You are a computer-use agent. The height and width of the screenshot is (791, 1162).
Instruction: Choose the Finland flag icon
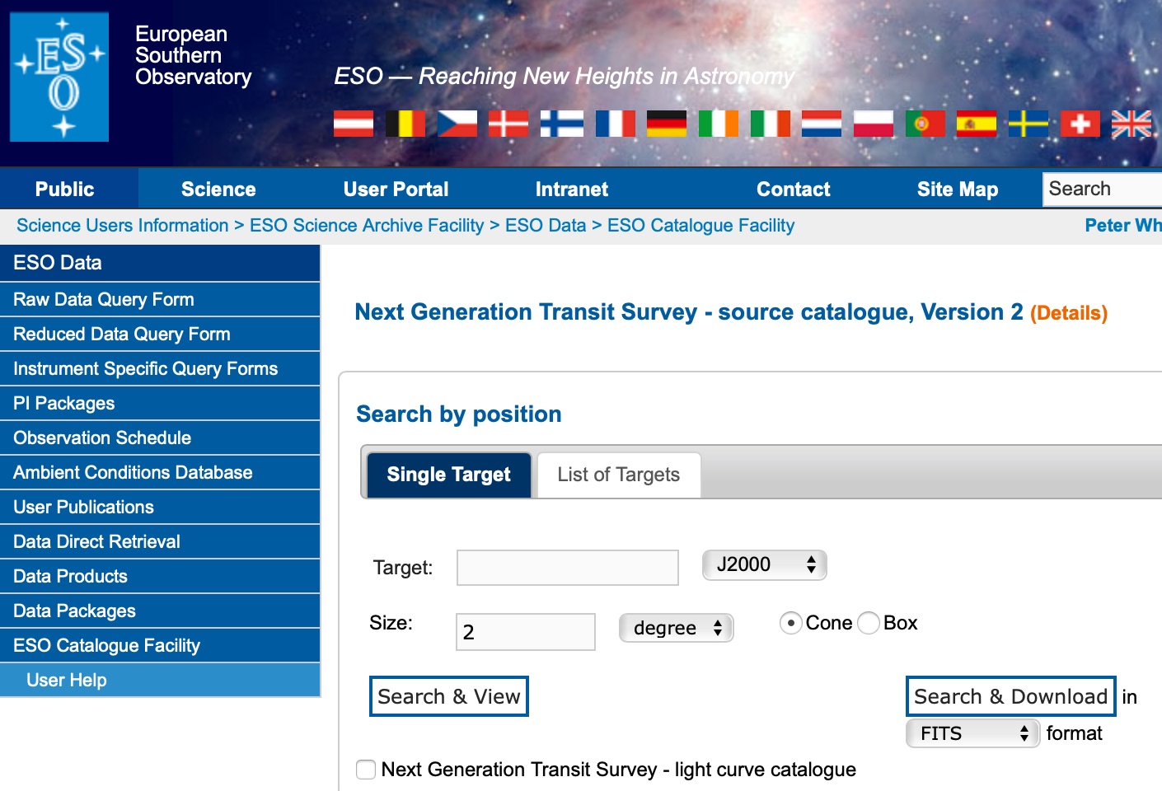pos(562,124)
